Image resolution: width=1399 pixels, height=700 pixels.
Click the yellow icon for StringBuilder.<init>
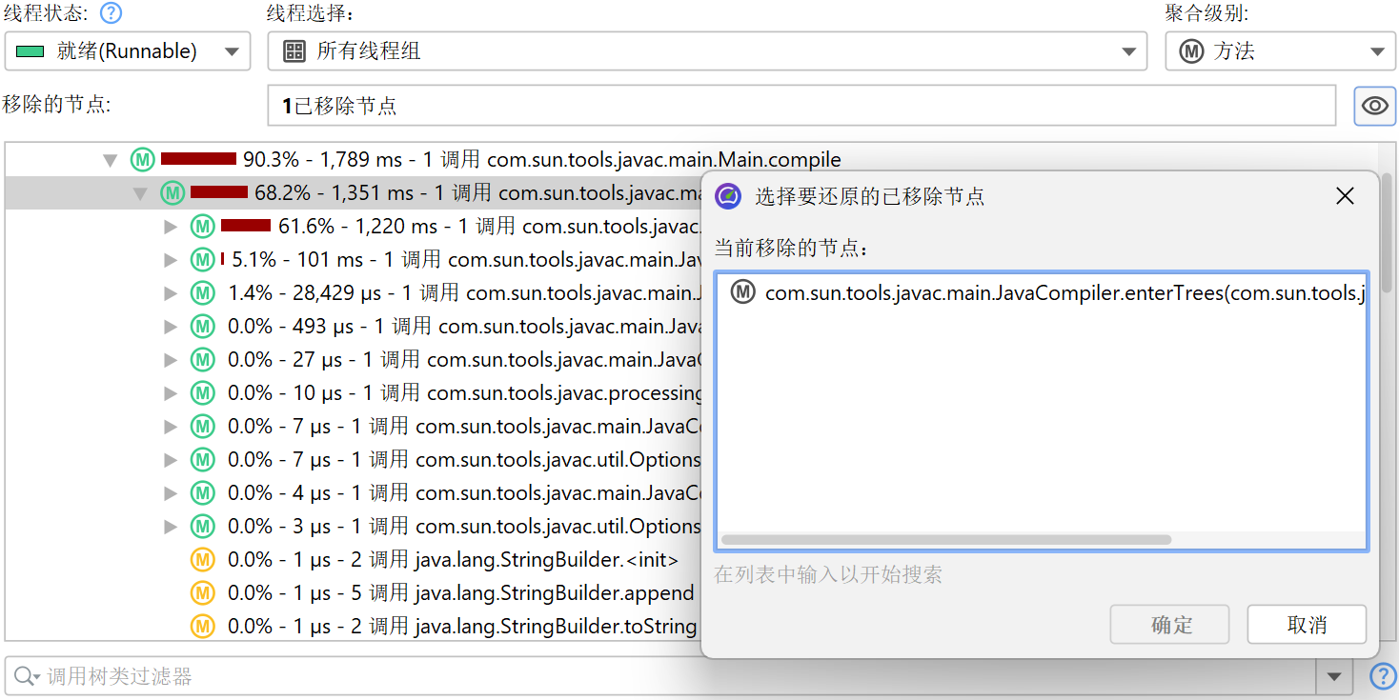coord(202,560)
